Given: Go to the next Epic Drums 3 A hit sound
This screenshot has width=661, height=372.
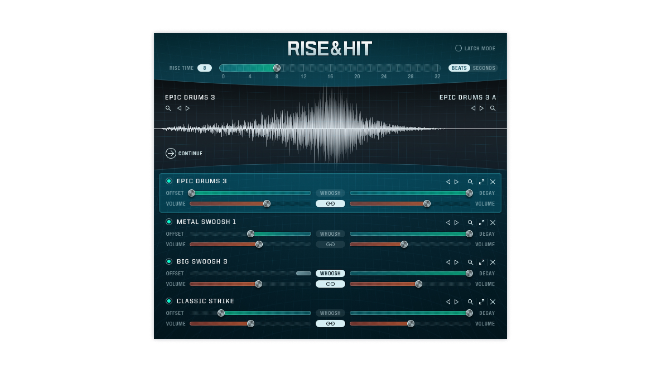Looking at the screenshot, I should click(x=482, y=108).
